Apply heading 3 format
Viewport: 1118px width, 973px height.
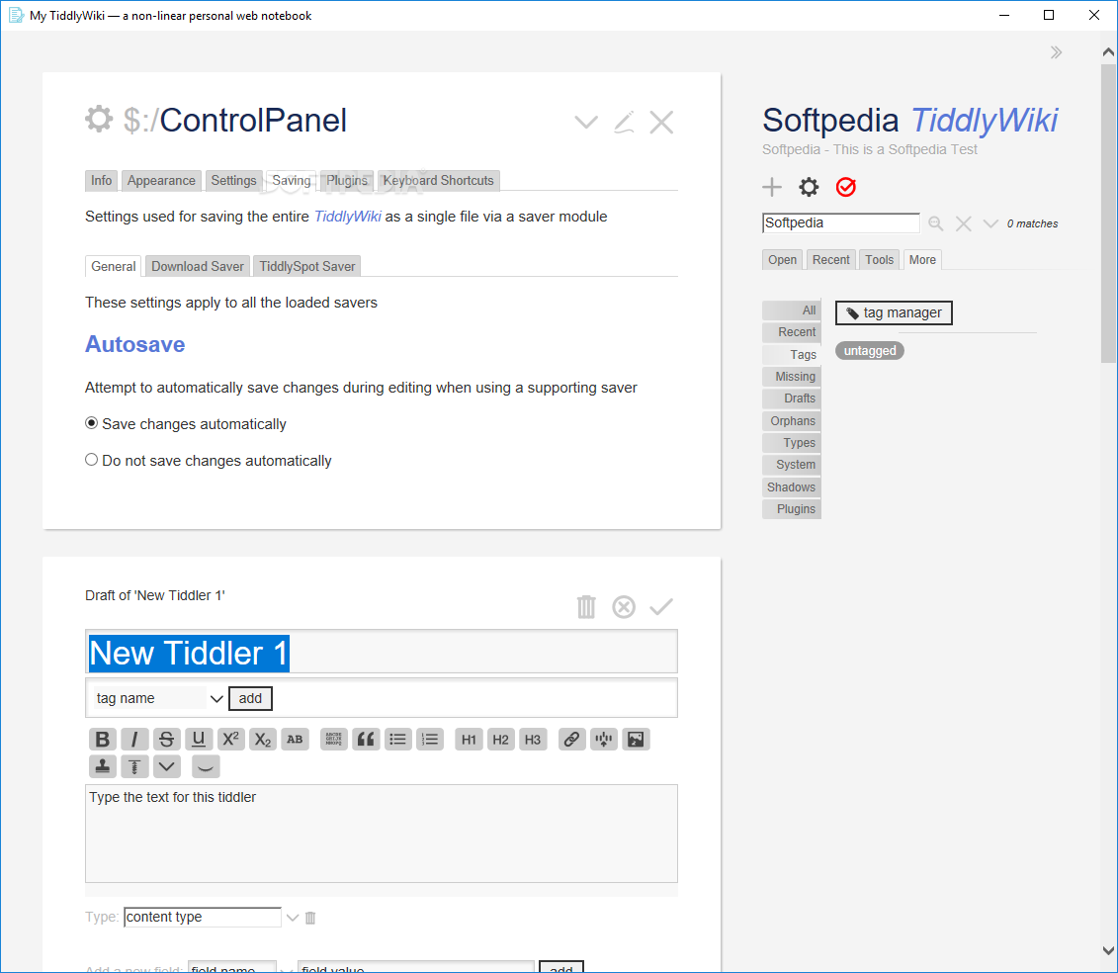click(x=533, y=739)
